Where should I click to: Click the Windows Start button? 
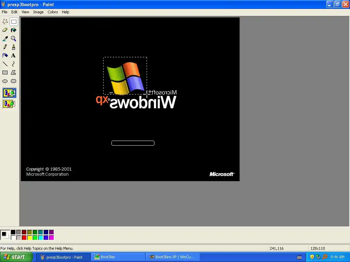[x=16, y=257]
